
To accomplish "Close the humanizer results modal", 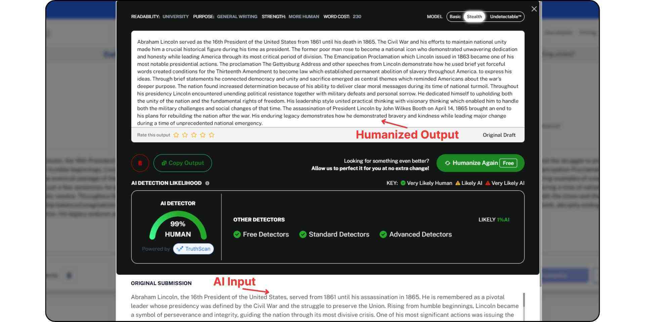I will click(x=534, y=9).
